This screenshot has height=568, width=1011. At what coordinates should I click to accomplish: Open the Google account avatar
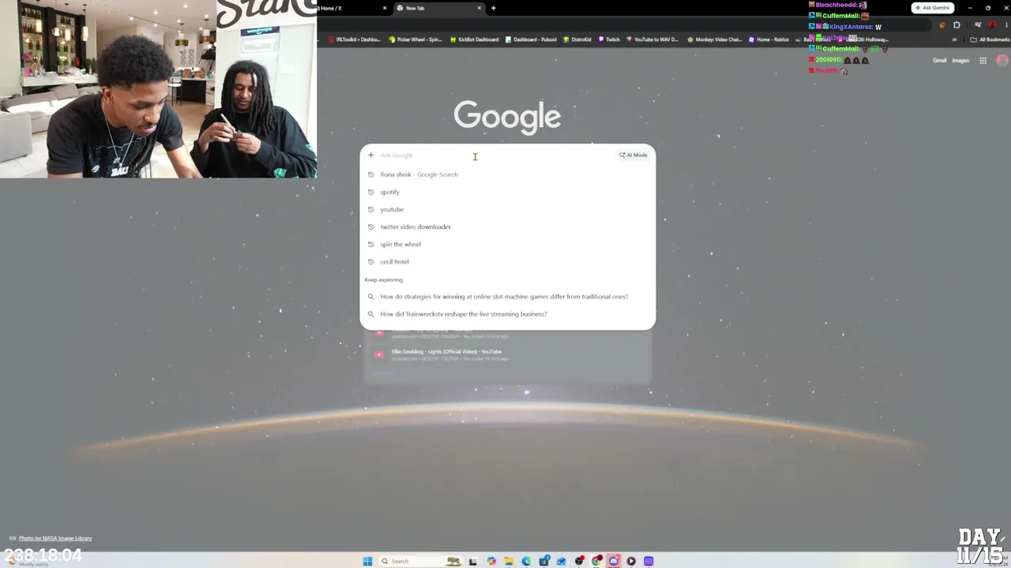1002,61
